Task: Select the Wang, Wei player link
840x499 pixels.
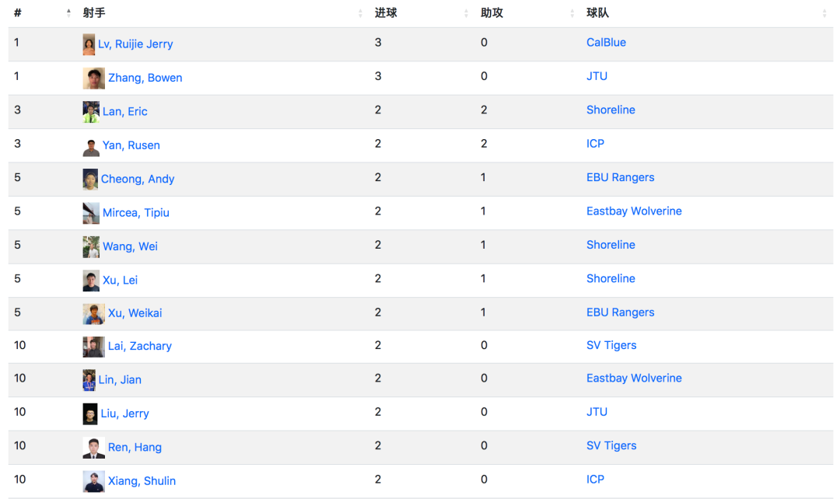Action: click(x=130, y=246)
